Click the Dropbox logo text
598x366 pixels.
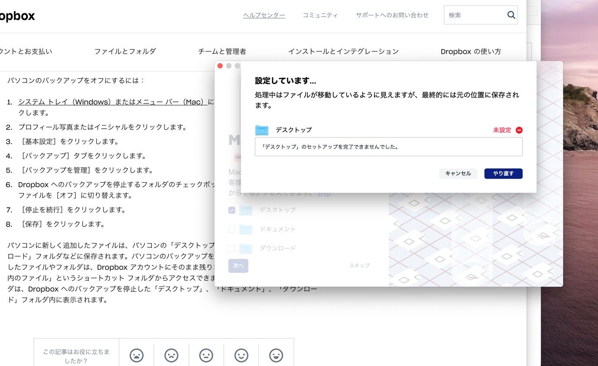coord(17,16)
